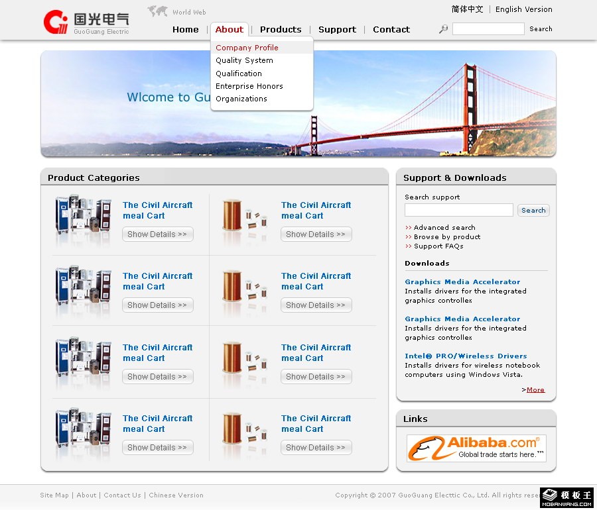Viewport: 597px width, 510px height.
Task: Click the More link under downloads
Action: pyautogui.click(x=535, y=389)
